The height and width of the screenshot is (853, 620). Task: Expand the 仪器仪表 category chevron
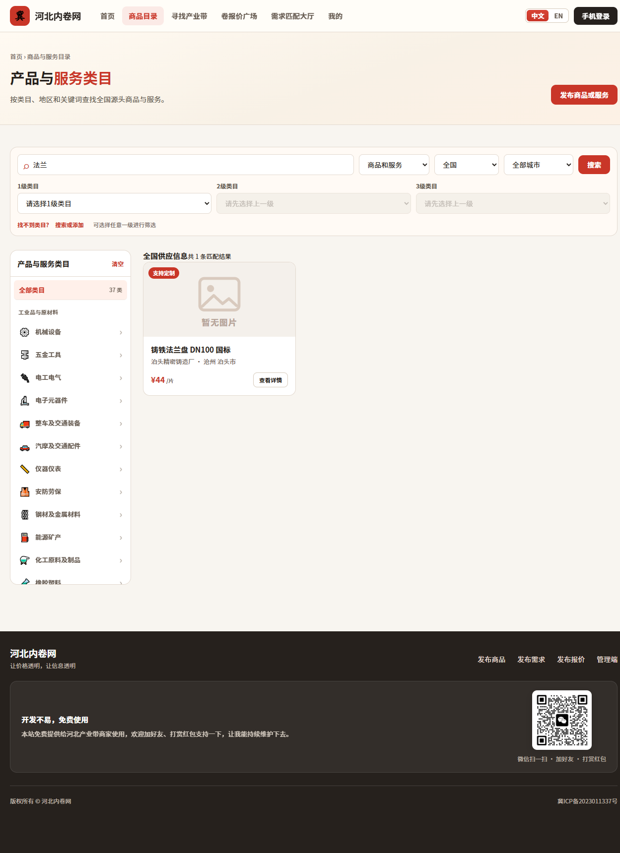point(121,469)
